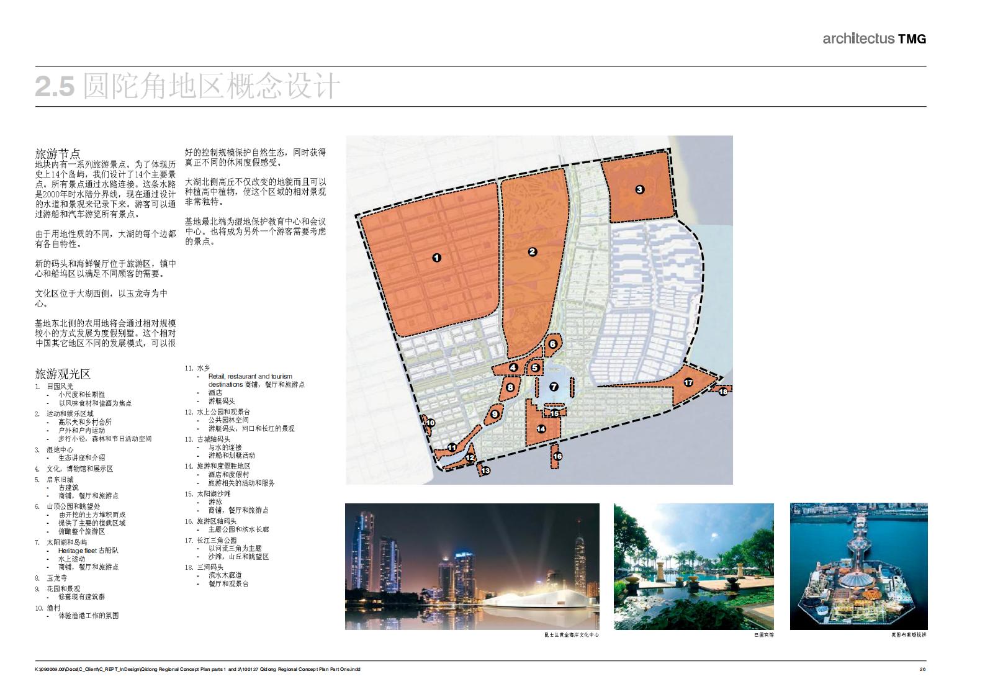Click map marker number 18
This screenshot has height=697, width=985.
(x=722, y=392)
